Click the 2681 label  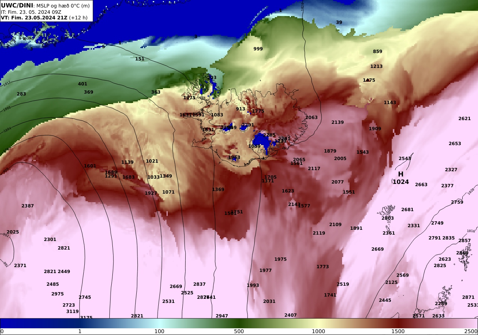pyautogui.click(x=407, y=210)
